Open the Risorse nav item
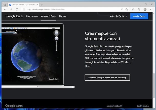Screen dimensions: 156x110 [x=62, y=16]
